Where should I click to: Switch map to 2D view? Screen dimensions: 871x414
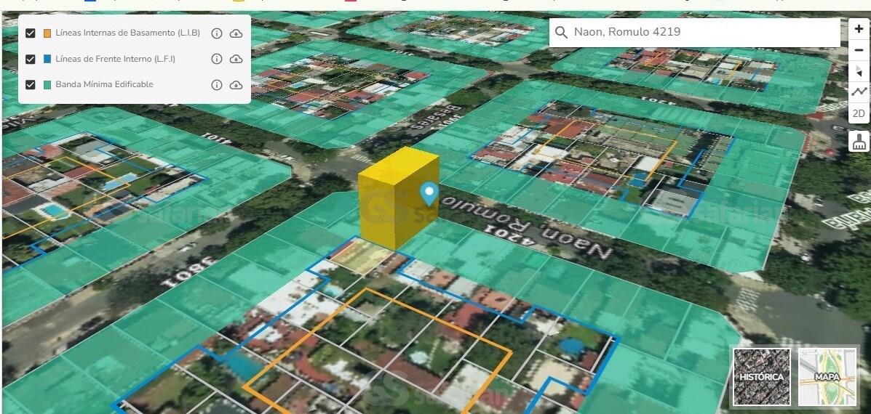pos(859,113)
